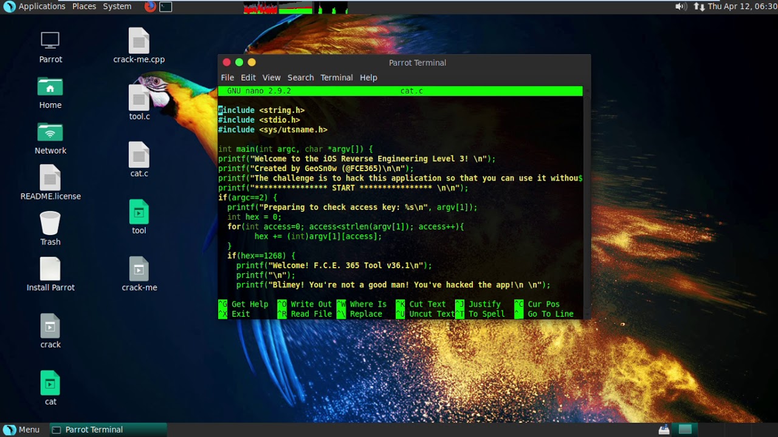778x437 pixels.
Task: Click the Where Is shortcut in nano
Action: coord(362,304)
